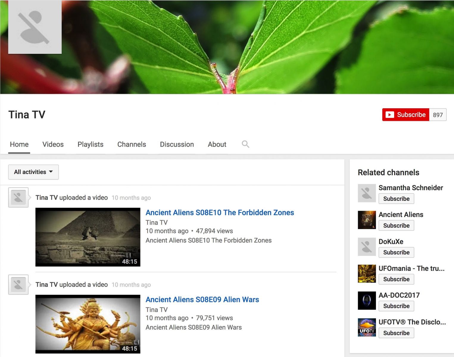The image size is (454, 357).
Task: Click the 79,751 views text
Action: tap(214, 318)
